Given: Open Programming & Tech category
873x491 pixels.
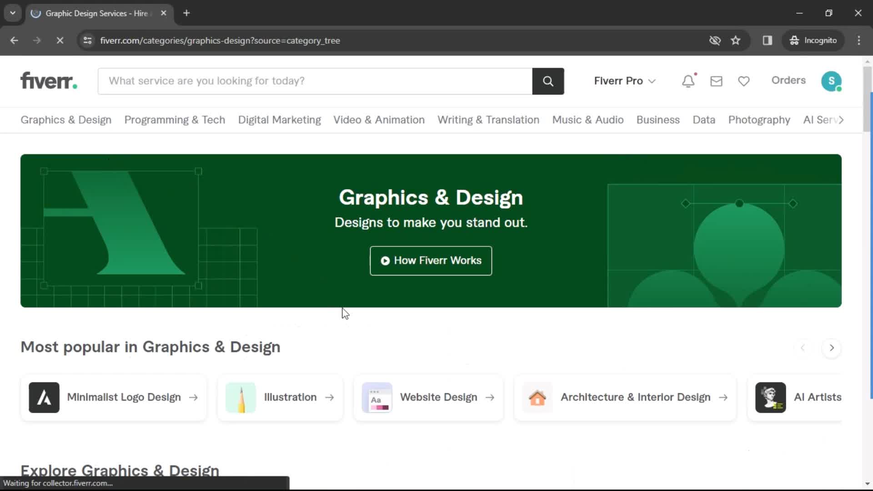Looking at the screenshot, I should [175, 120].
